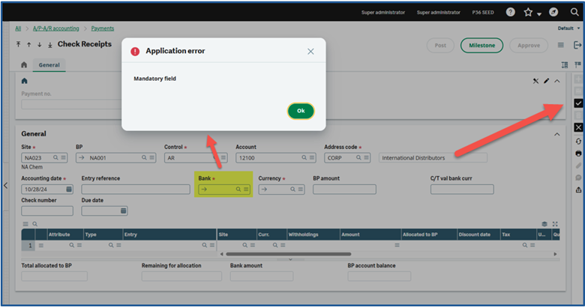Collapse the General section with chevron
The height and width of the screenshot is (307, 585).
[556, 134]
